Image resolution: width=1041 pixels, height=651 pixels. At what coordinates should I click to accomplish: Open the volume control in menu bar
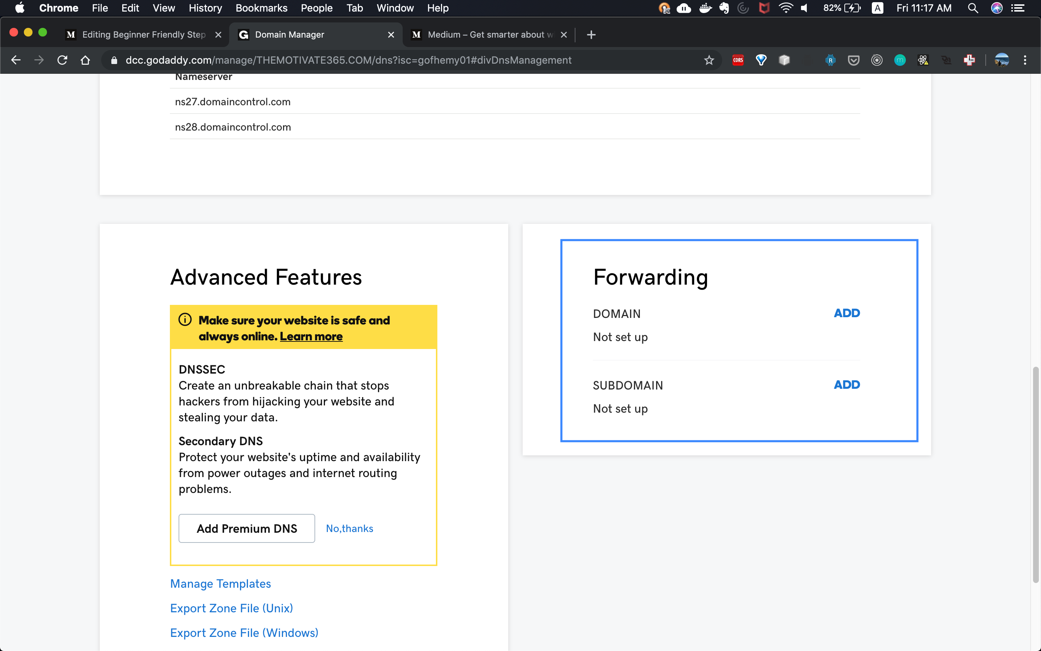click(804, 8)
